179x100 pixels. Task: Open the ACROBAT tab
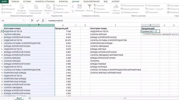point(116,2)
